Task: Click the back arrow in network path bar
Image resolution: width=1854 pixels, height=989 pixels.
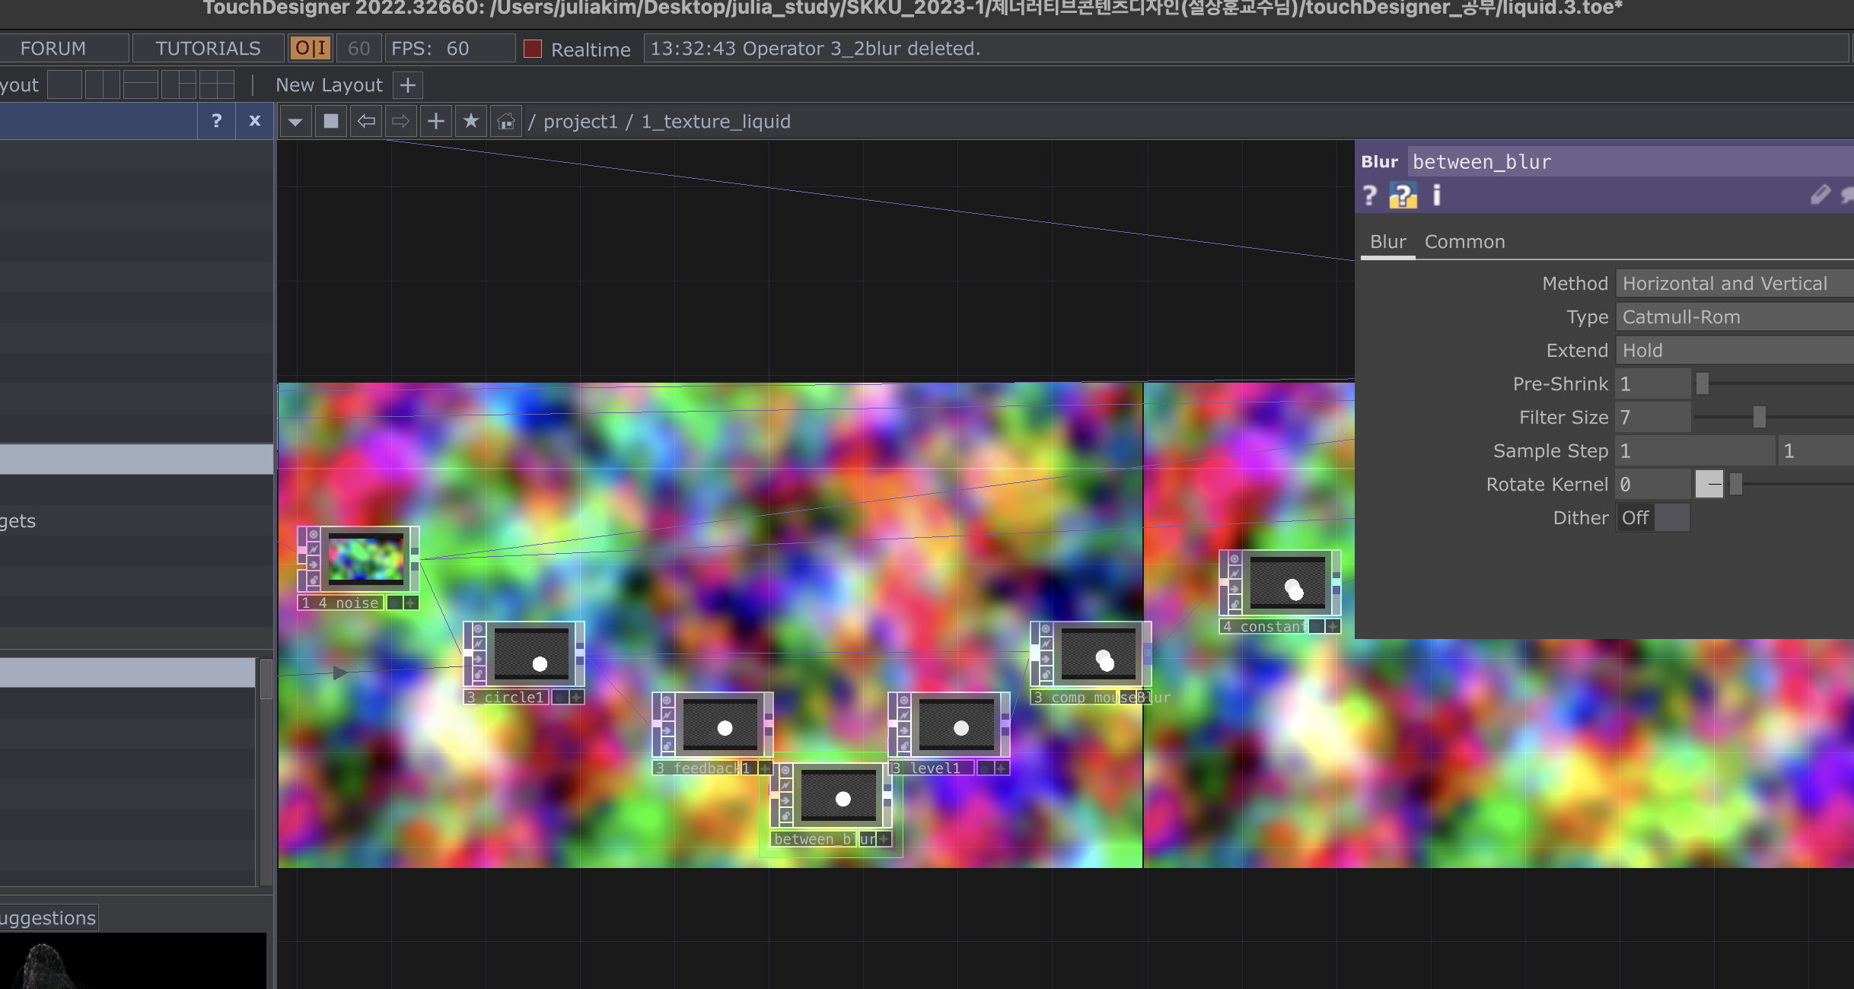Action: click(x=367, y=122)
